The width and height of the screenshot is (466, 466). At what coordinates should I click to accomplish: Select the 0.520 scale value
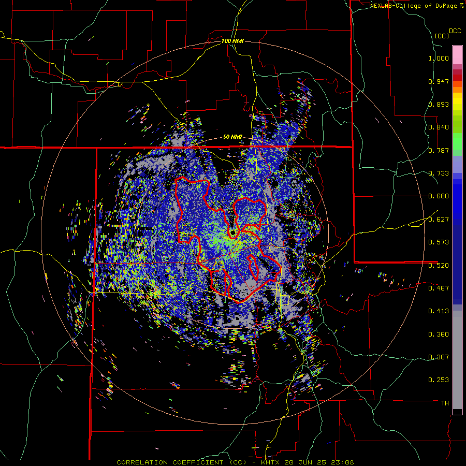(439, 266)
